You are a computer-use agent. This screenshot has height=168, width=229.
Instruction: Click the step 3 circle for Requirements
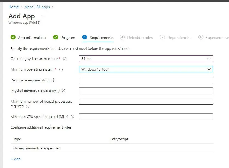pyautogui.click(x=85, y=37)
